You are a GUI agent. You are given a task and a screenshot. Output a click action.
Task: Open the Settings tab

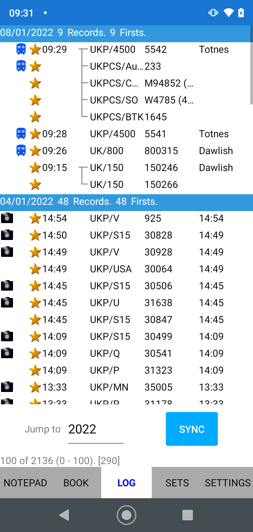[228, 483]
